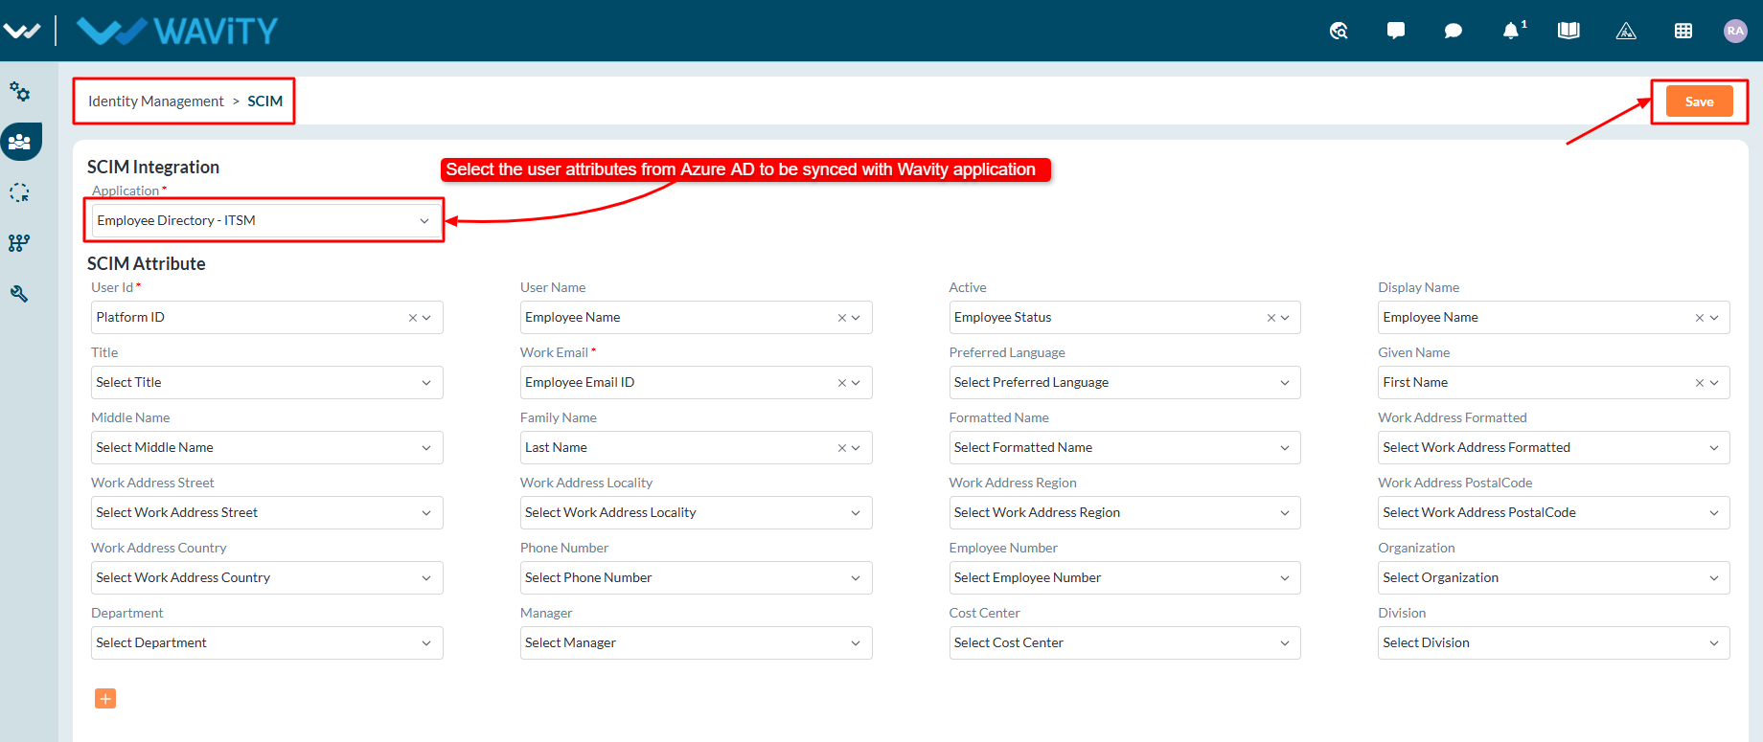Clear the First Name selection
The height and width of the screenshot is (742, 1763).
[x=1700, y=383]
